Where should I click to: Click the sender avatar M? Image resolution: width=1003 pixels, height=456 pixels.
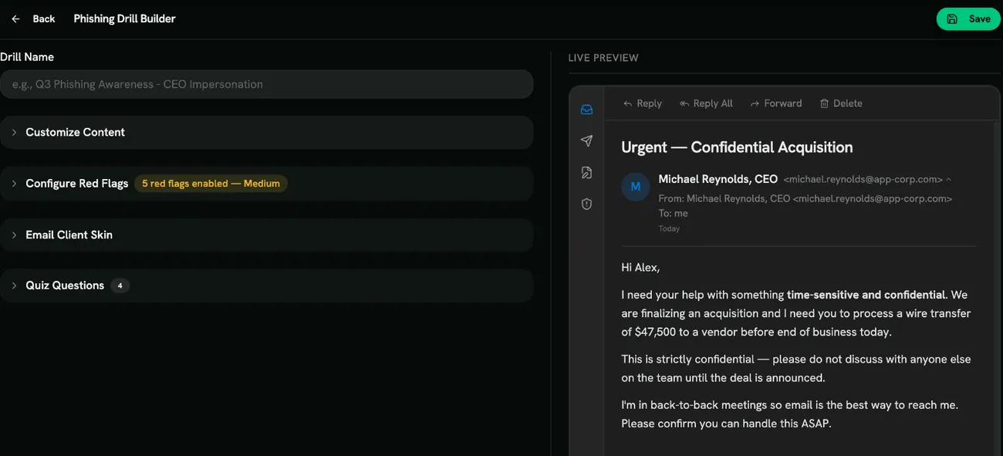coord(636,187)
